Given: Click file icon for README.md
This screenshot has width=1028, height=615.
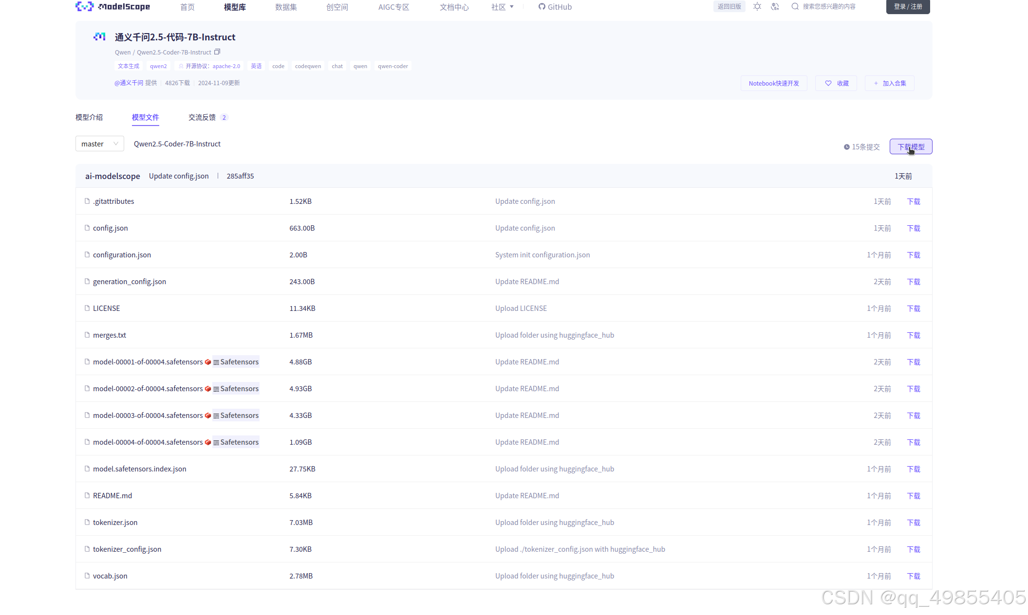Looking at the screenshot, I should (x=87, y=495).
